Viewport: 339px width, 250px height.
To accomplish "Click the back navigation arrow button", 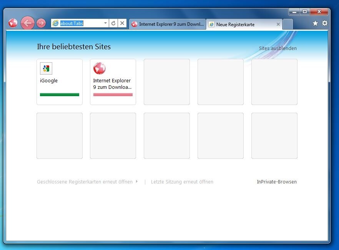I will tap(27, 23).
